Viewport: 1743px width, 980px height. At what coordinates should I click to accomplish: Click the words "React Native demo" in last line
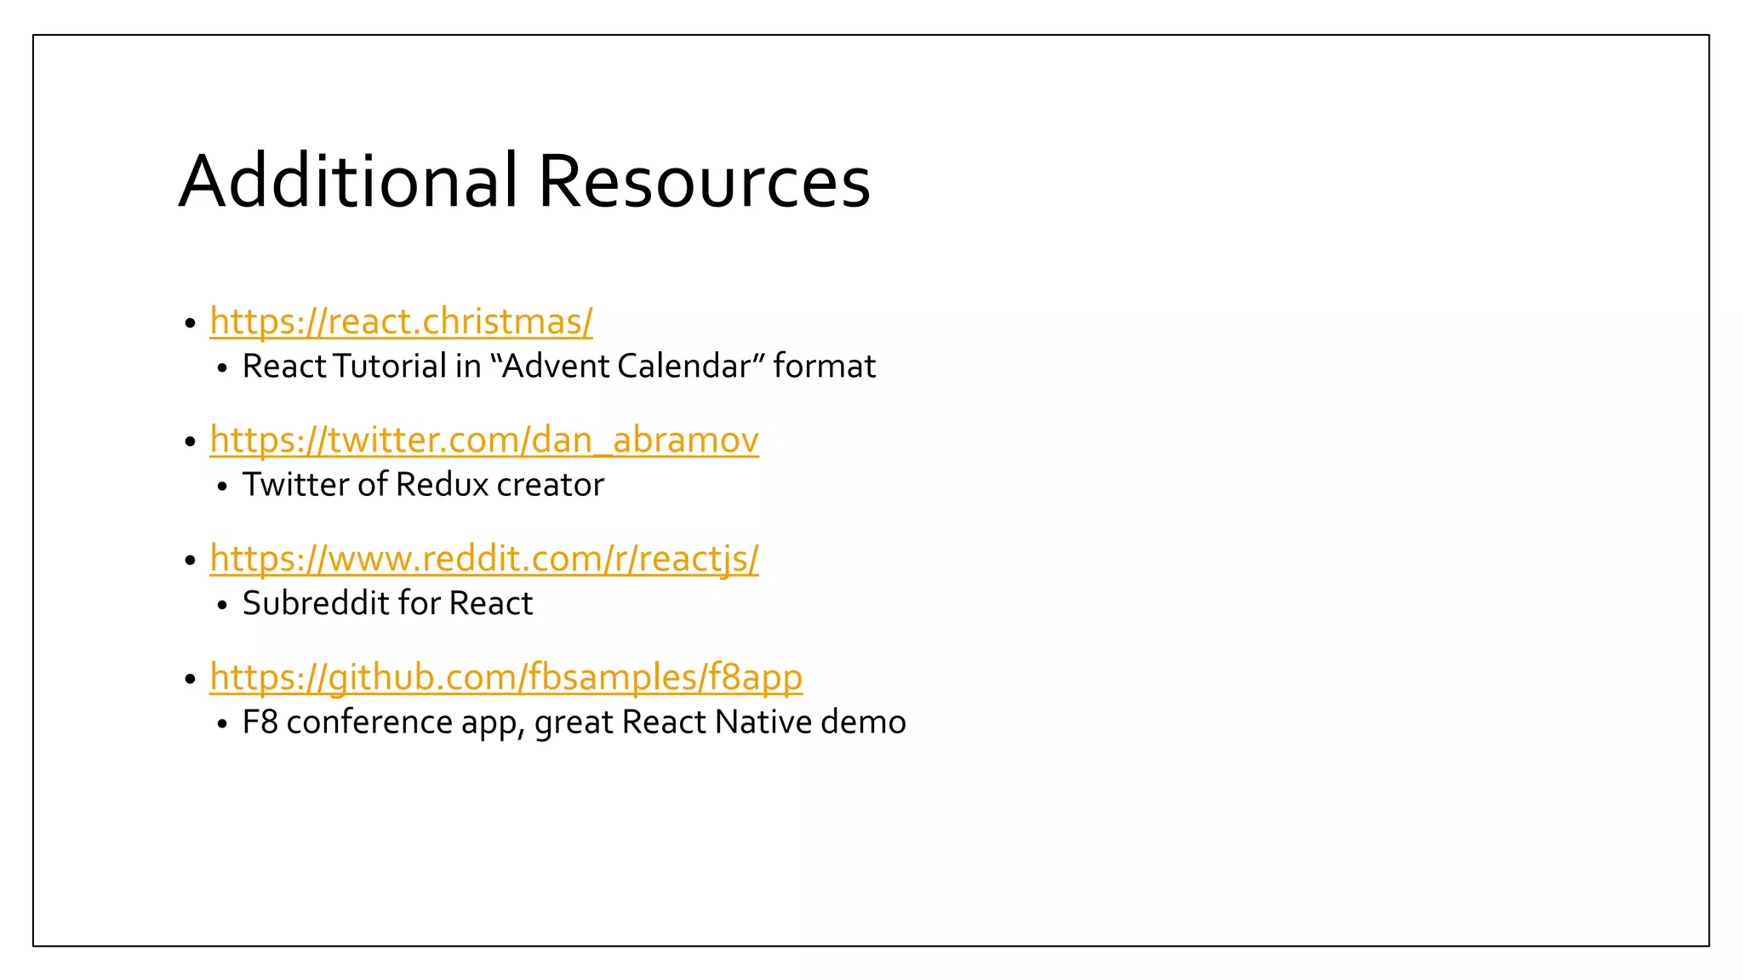[763, 722]
